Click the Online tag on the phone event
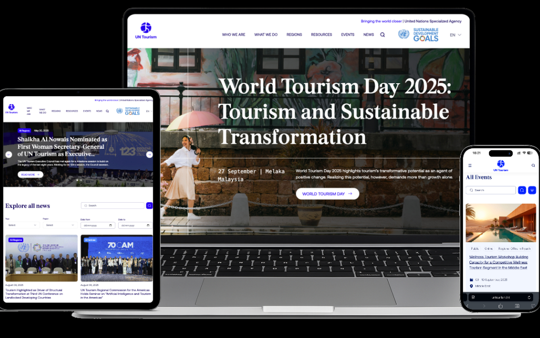 [x=489, y=249]
